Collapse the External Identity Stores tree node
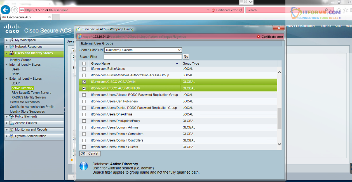Viewport: 352px width, 182px height. click(7, 79)
